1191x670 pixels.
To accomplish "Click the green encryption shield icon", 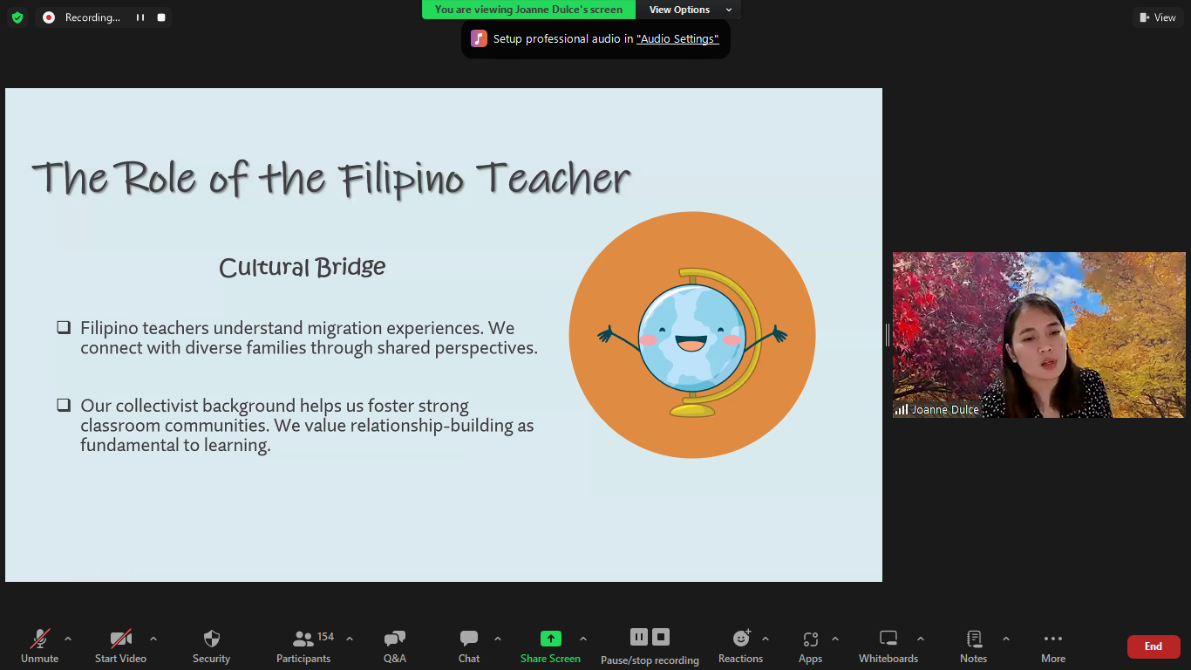I will coord(17,17).
